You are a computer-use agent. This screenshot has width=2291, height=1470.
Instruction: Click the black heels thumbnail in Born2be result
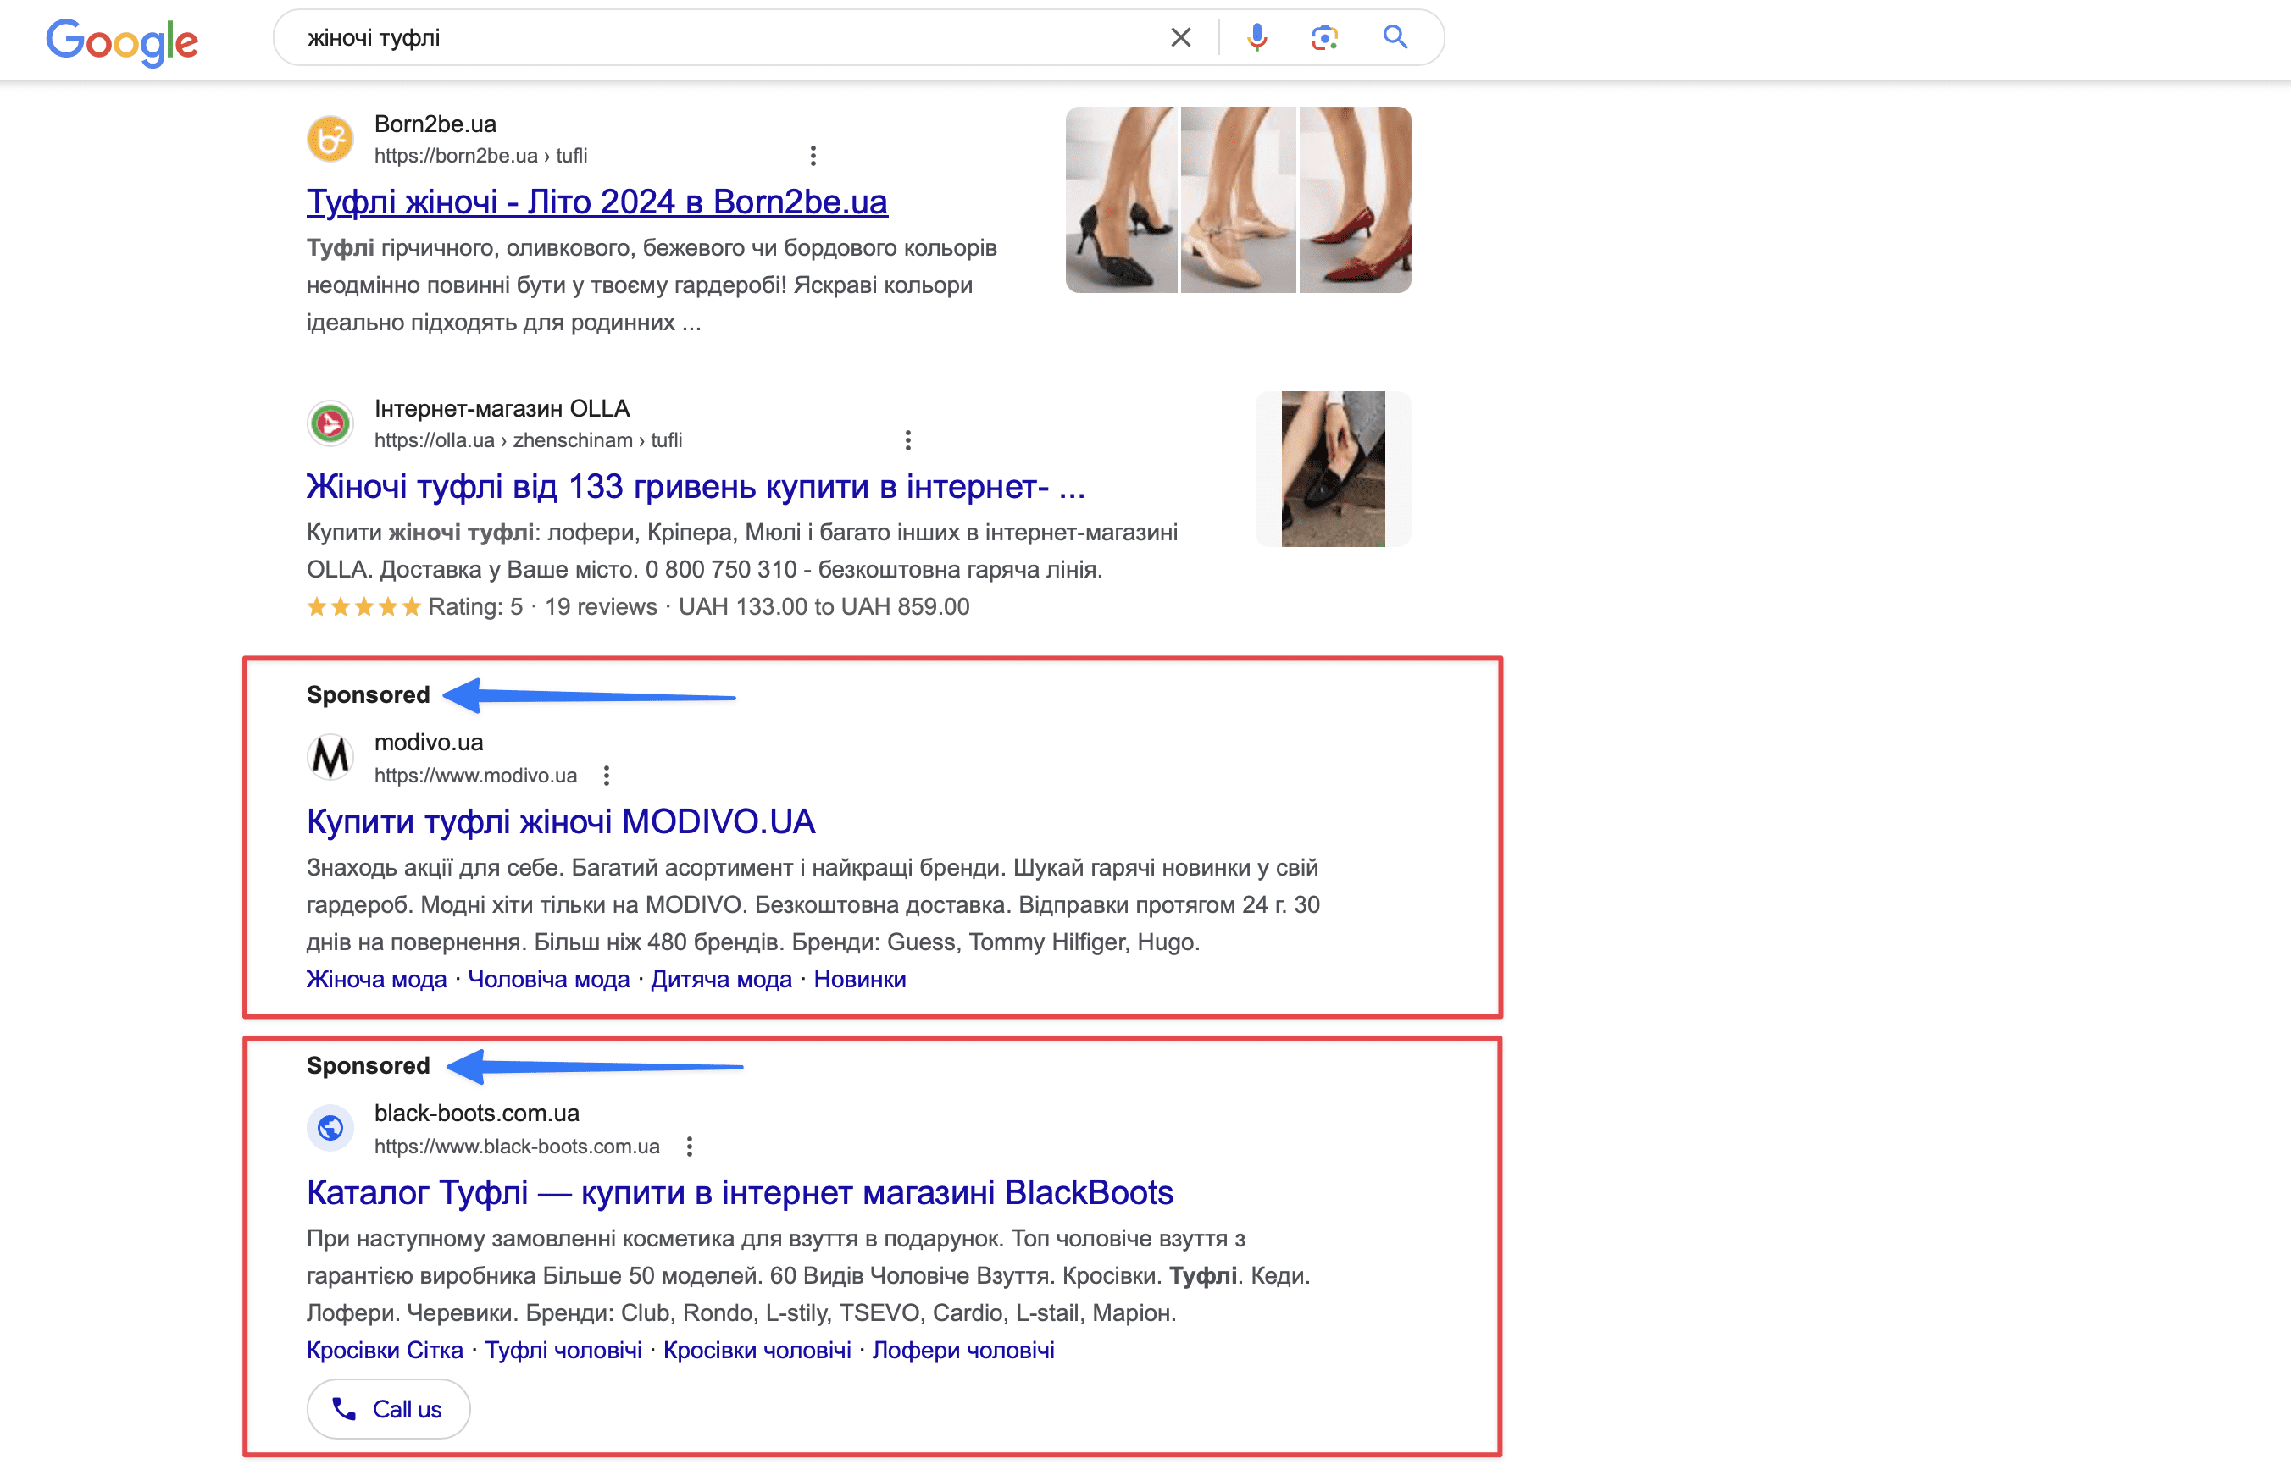click(1121, 200)
